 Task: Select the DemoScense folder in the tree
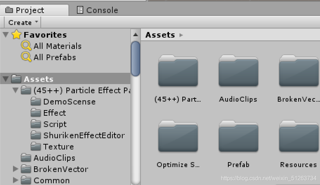click(69, 102)
